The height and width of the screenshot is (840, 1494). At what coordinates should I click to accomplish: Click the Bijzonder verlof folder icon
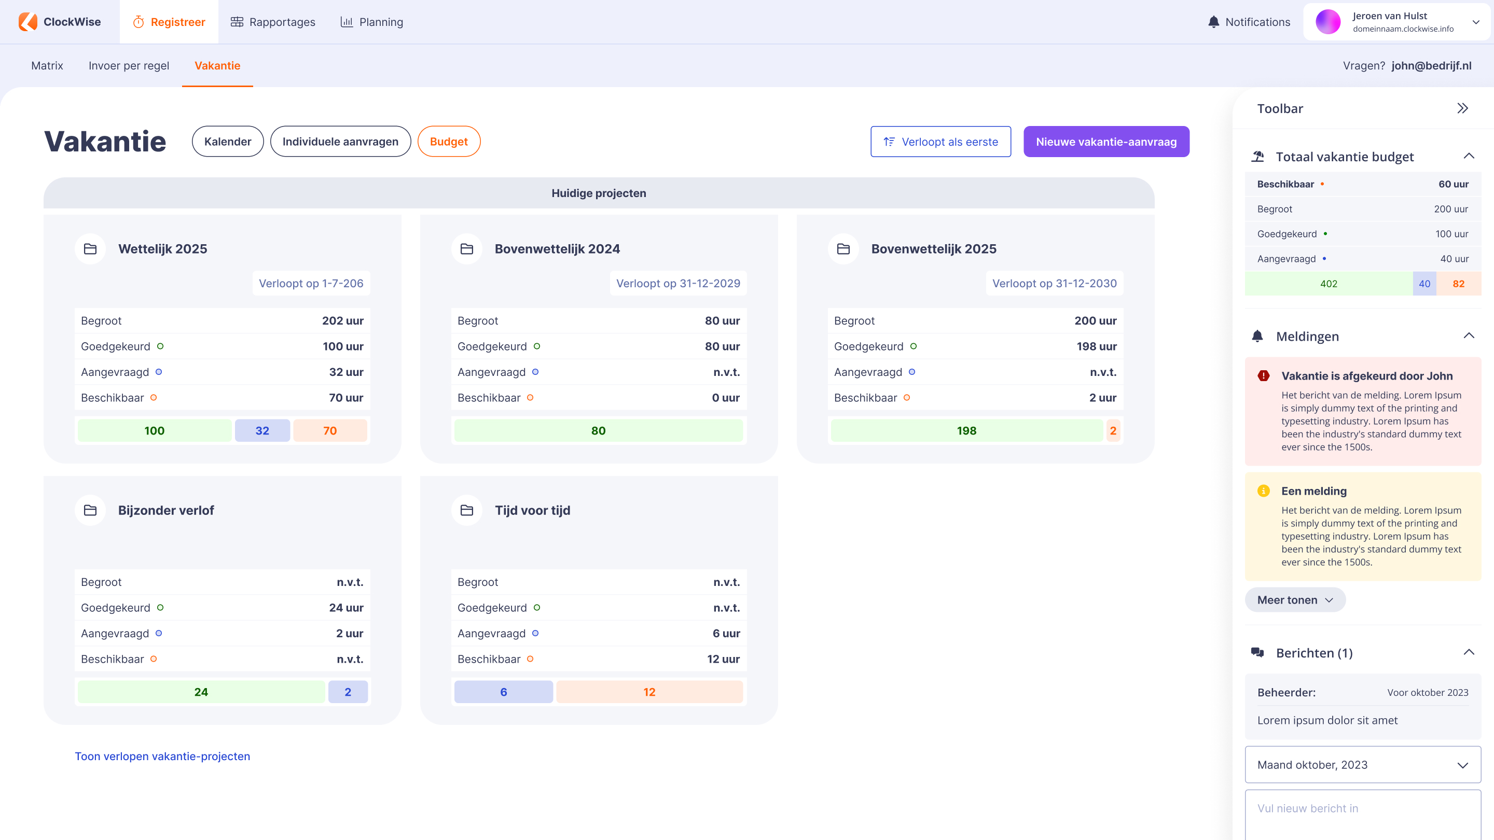tap(90, 510)
